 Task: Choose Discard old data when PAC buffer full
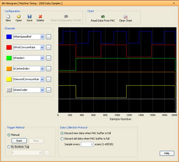coord(62,139)
